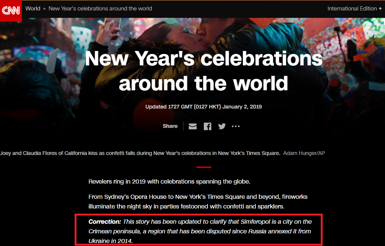The image size is (385, 246).
Task: Click the Sydney's Opera House paragraph
Action: pos(198,201)
